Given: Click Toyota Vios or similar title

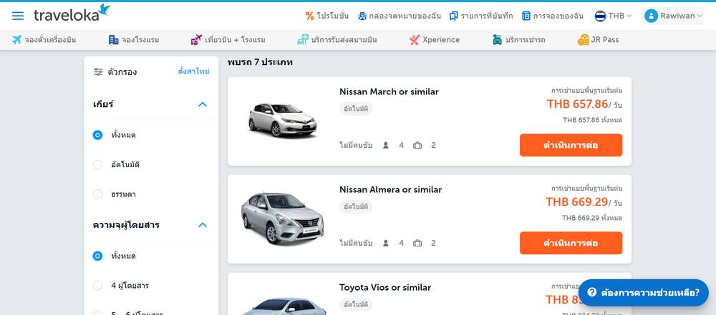Looking at the screenshot, I should (385, 288).
